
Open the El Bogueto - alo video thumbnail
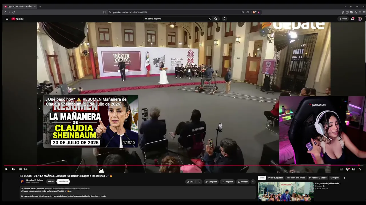[x=286, y=191]
